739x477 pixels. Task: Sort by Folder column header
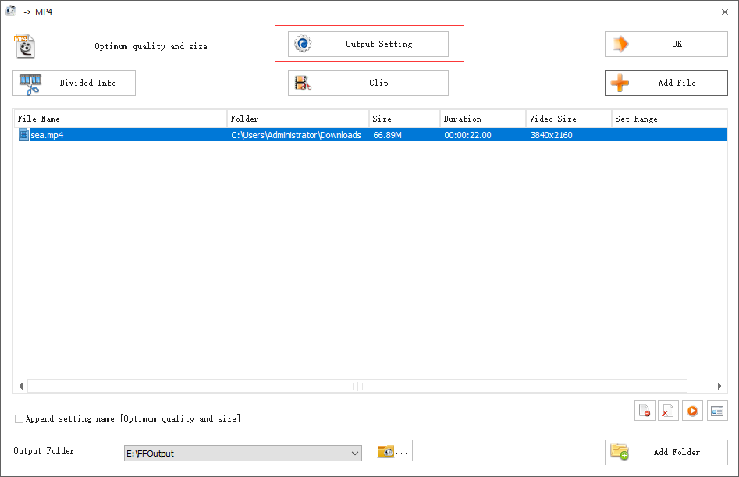[x=298, y=119]
